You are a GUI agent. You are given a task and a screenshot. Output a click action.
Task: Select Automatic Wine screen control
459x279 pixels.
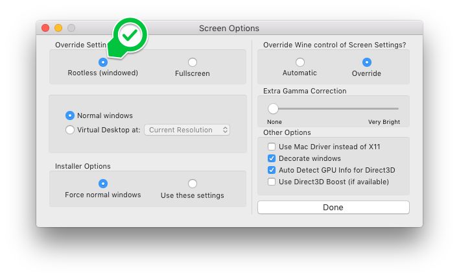(300, 62)
